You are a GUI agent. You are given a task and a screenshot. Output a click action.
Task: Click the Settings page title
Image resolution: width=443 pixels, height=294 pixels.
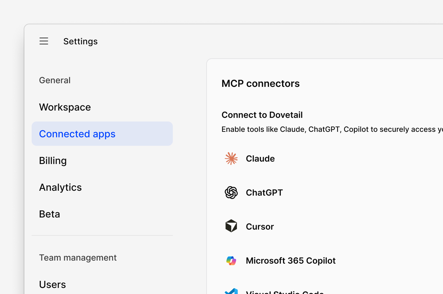[x=80, y=41]
